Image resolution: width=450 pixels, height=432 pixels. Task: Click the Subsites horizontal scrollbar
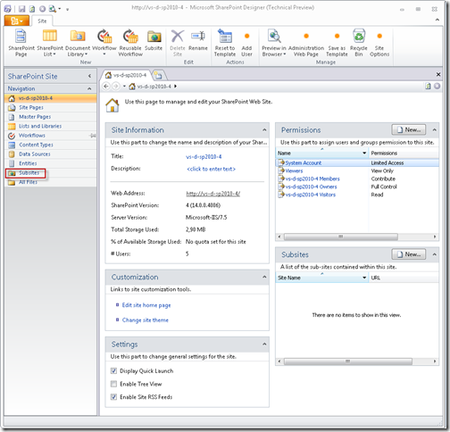tap(347, 361)
